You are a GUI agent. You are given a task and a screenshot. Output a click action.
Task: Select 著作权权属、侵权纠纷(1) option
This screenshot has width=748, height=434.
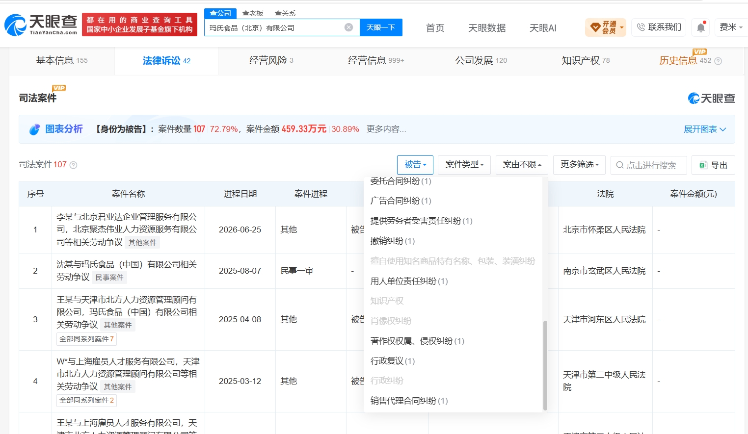(x=417, y=341)
